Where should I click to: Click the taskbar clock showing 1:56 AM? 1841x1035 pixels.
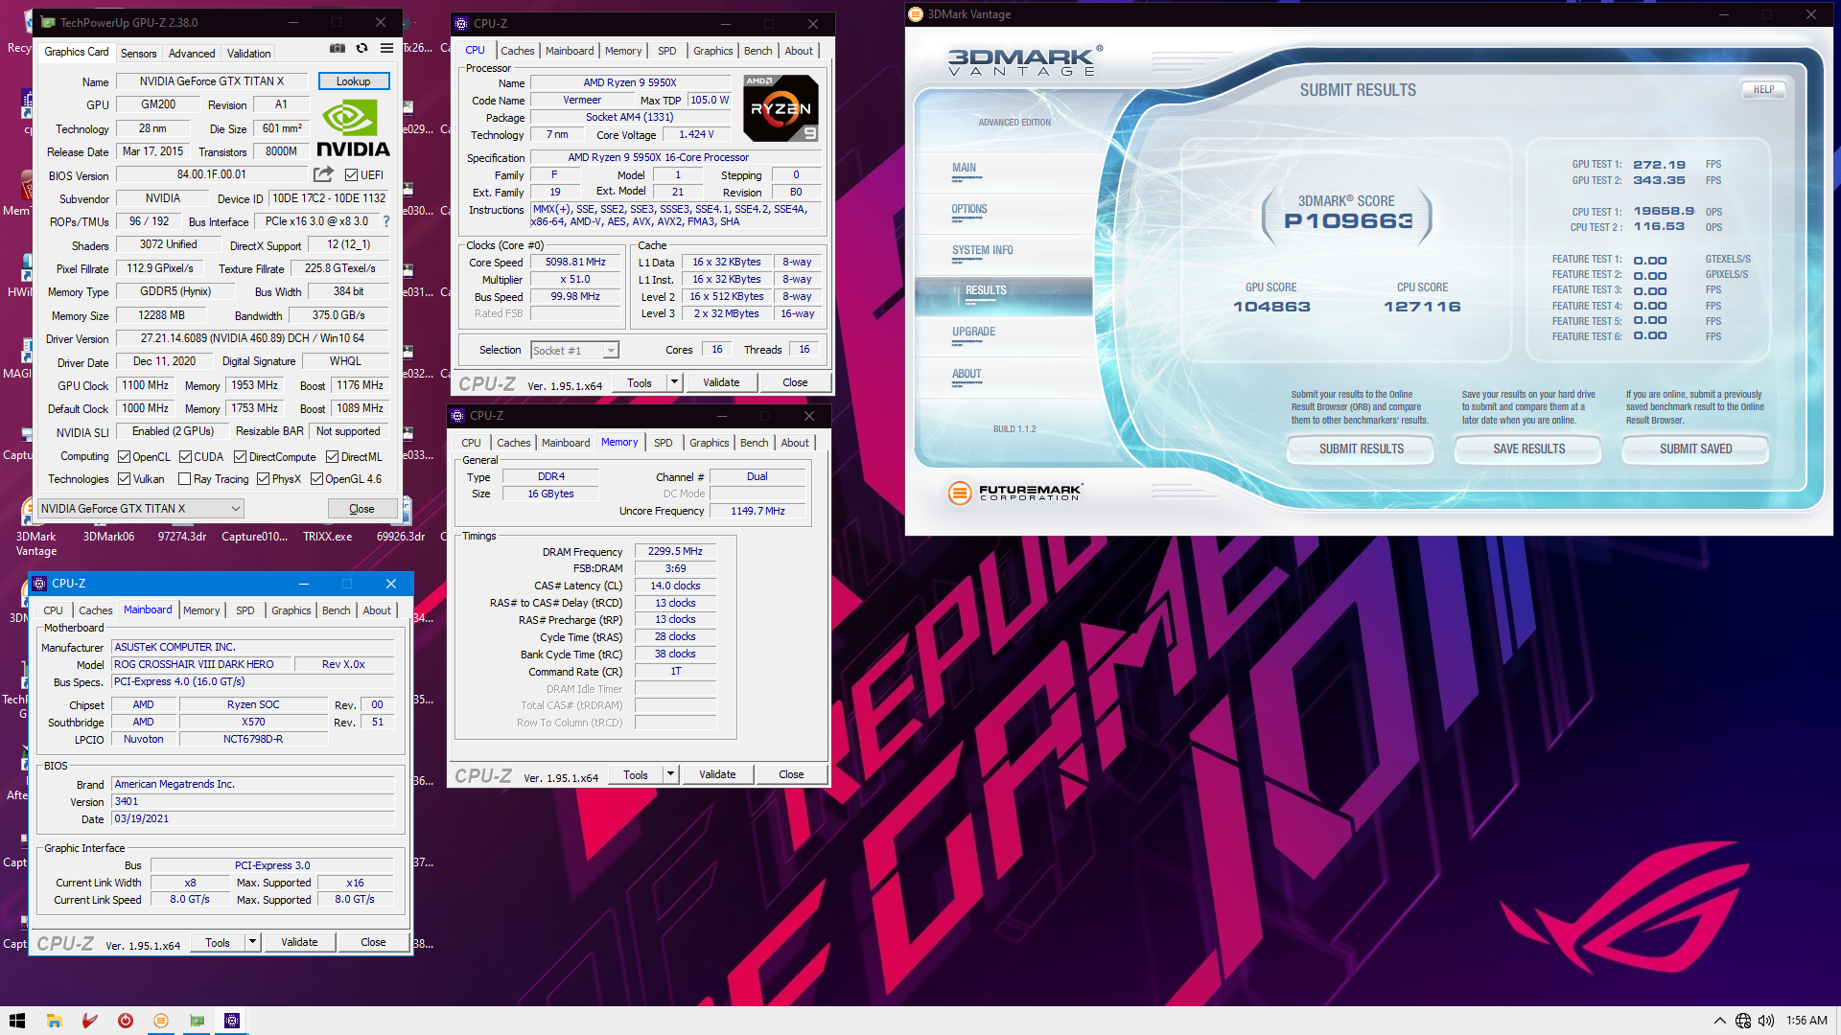coord(1806,1021)
